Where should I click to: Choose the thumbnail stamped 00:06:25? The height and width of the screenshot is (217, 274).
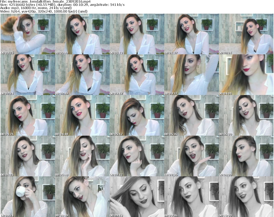28,156
